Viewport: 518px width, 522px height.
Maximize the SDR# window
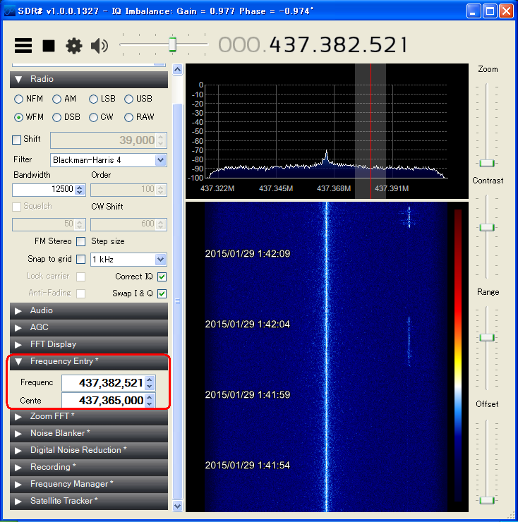[x=490, y=11]
